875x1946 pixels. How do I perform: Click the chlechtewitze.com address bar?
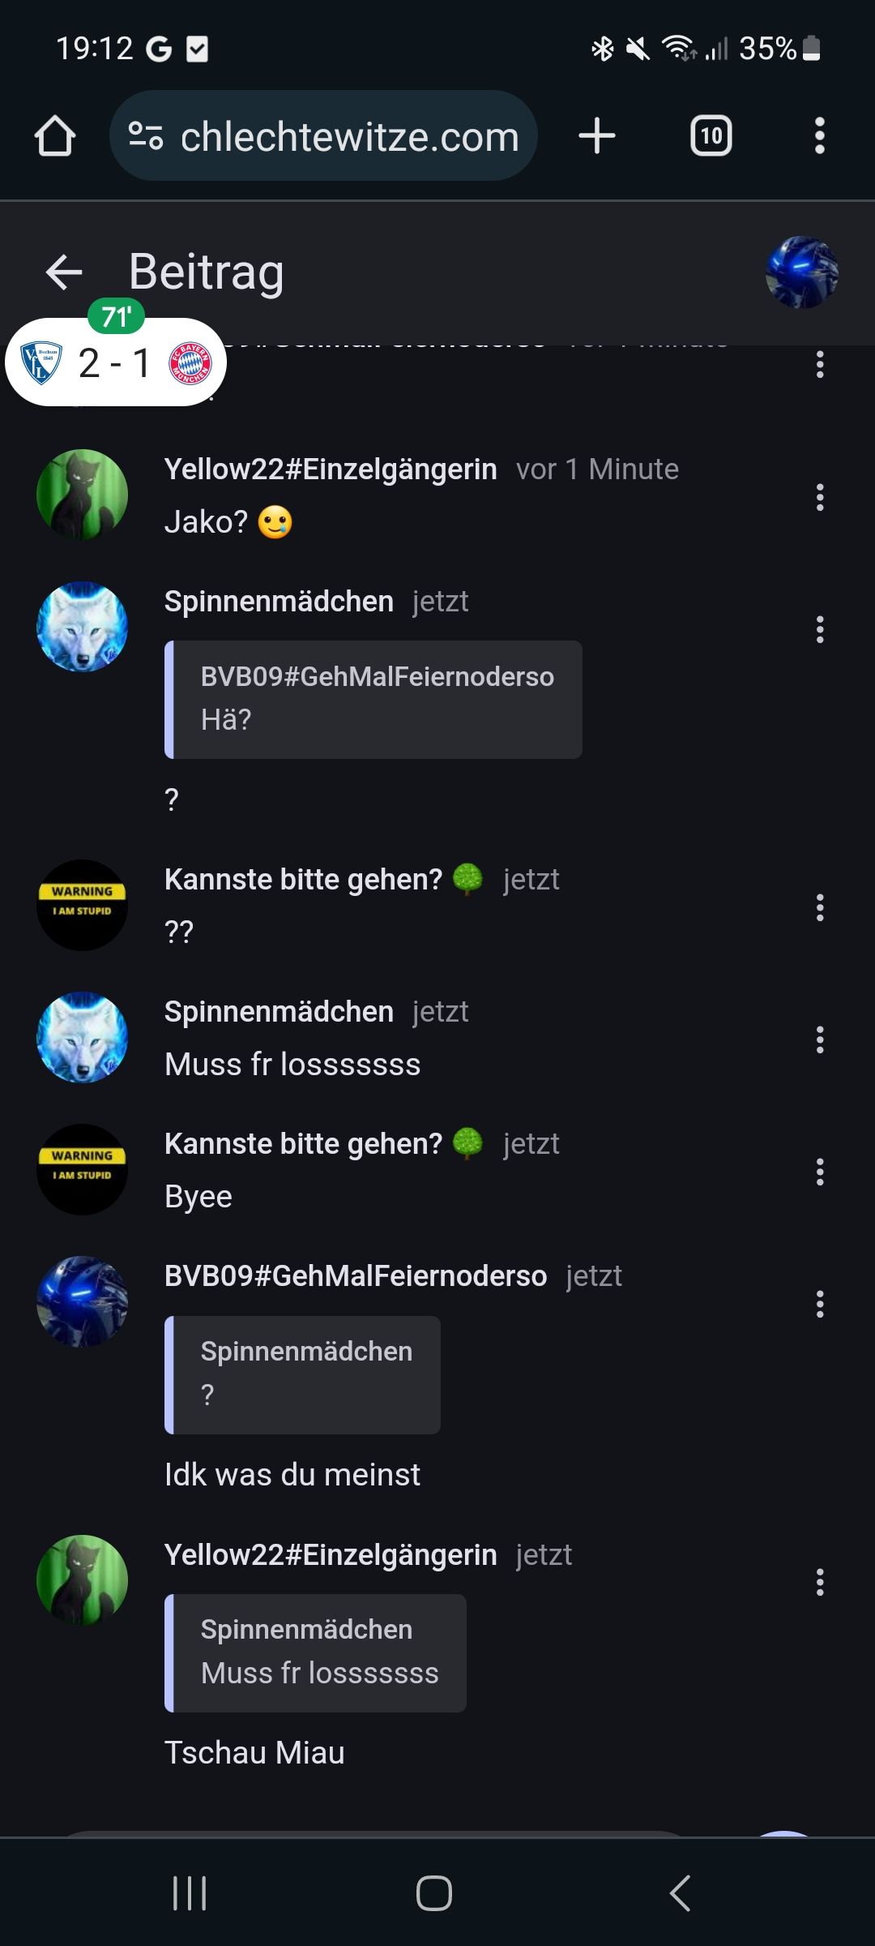(348, 136)
